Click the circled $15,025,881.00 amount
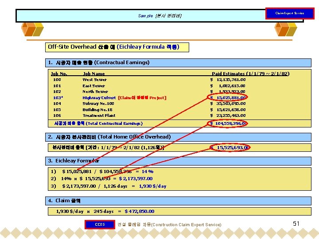Viewport: 319px width, 239px height. point(228,98)
